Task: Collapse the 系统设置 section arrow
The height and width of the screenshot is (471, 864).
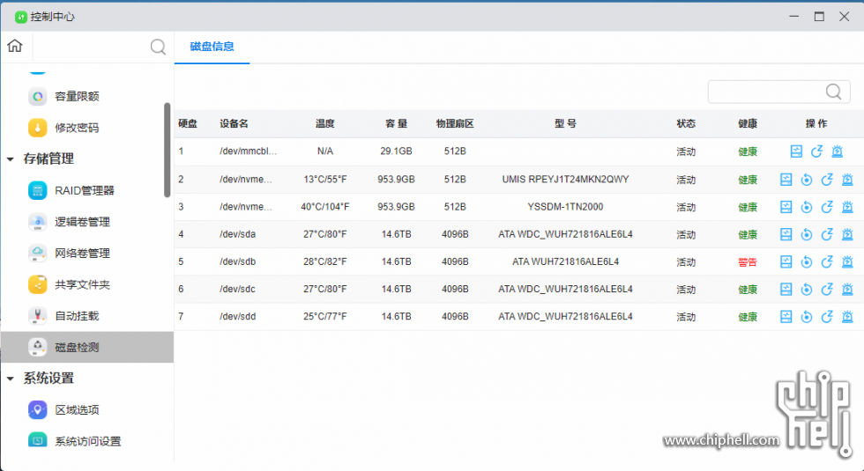Action: (10, 379)
